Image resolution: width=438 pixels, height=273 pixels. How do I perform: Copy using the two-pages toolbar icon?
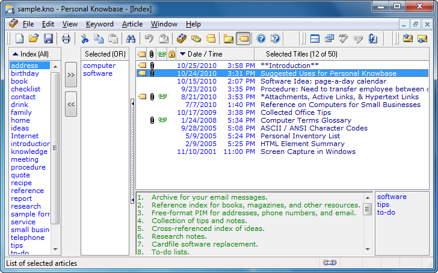pyautogui.click(x=99, y=38)
